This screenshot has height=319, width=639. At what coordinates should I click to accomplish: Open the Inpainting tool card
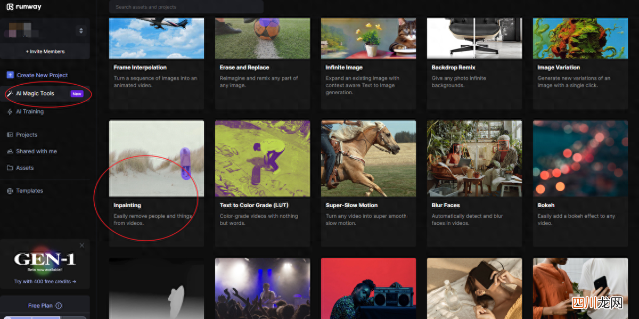click(x=157, y=183)
